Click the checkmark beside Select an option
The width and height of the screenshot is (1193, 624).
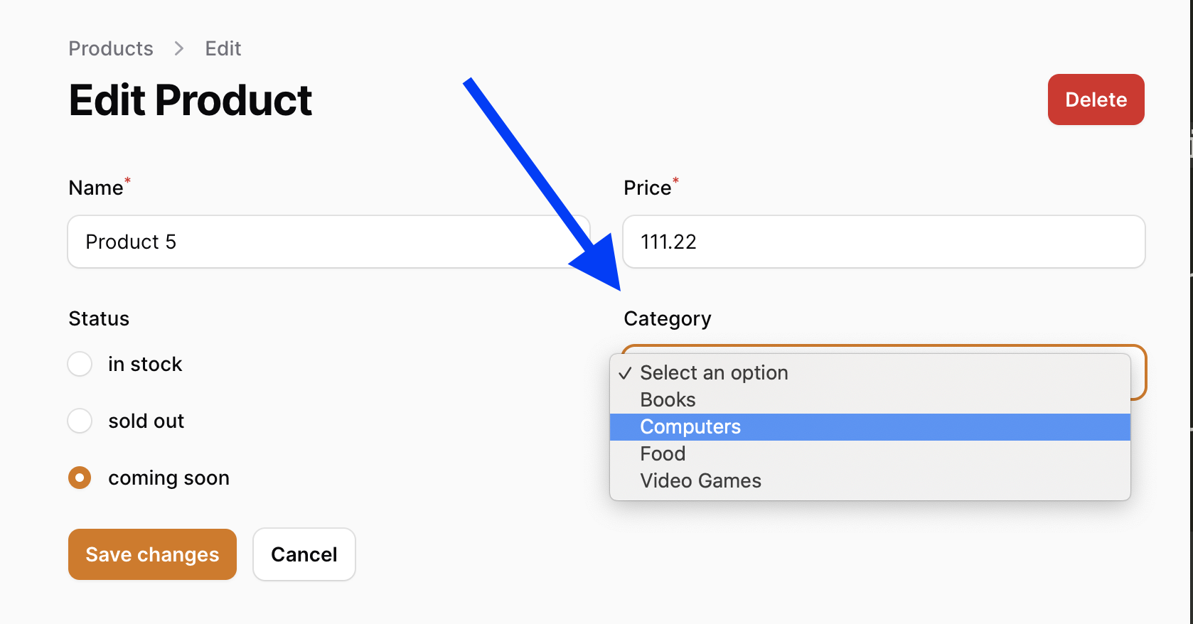(625, 373)
